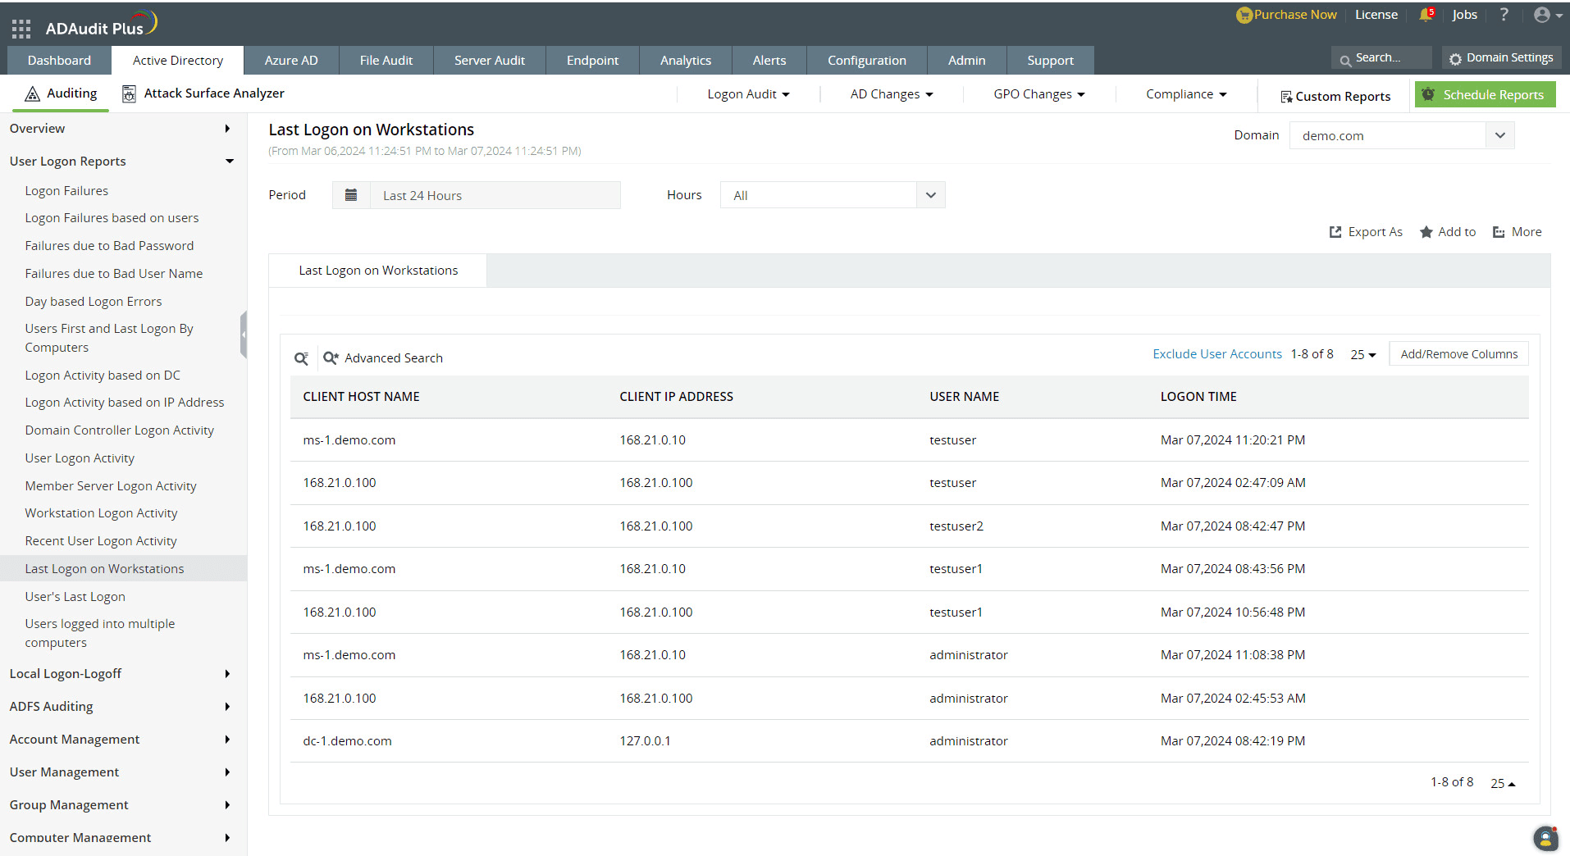The image size is (1570, 856).
Task: Collapse the left sidebar handle
Action: tap(243, 335)
